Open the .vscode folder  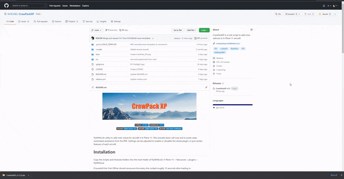99,49
